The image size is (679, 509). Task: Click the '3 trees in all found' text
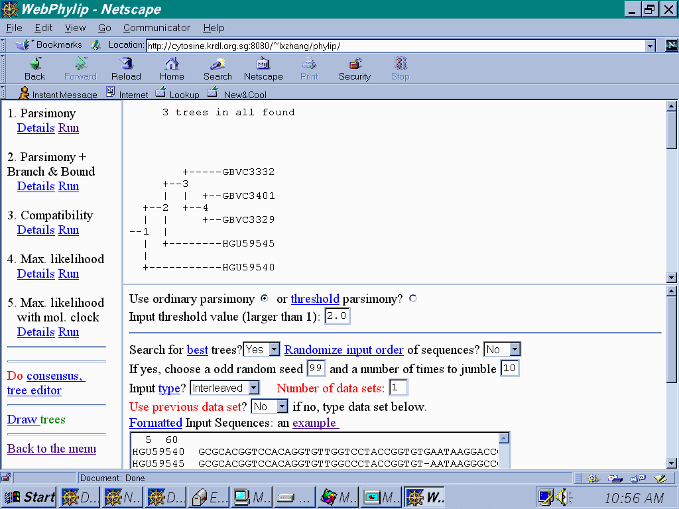(229, 112)
